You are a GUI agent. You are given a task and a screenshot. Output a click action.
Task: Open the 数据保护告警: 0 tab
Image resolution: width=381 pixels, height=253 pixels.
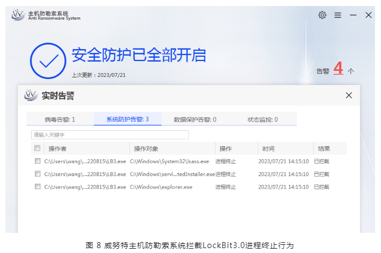pos(195,119)
